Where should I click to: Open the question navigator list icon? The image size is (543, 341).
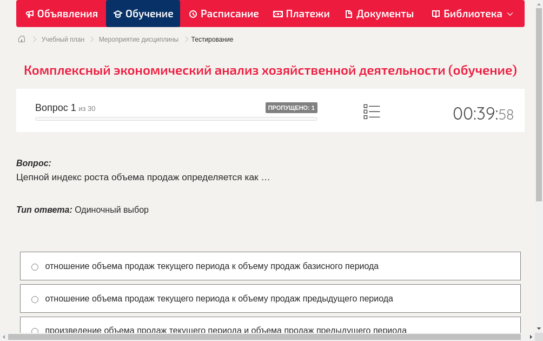tap(372, 112)
